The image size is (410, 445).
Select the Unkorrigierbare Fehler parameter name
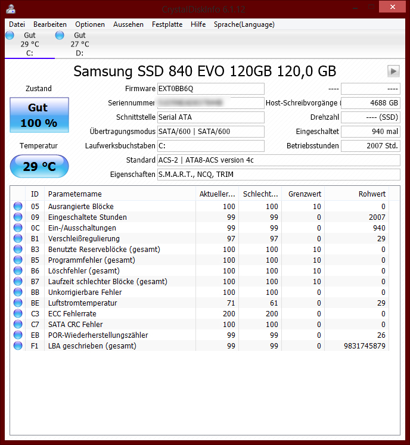[85, 292]
